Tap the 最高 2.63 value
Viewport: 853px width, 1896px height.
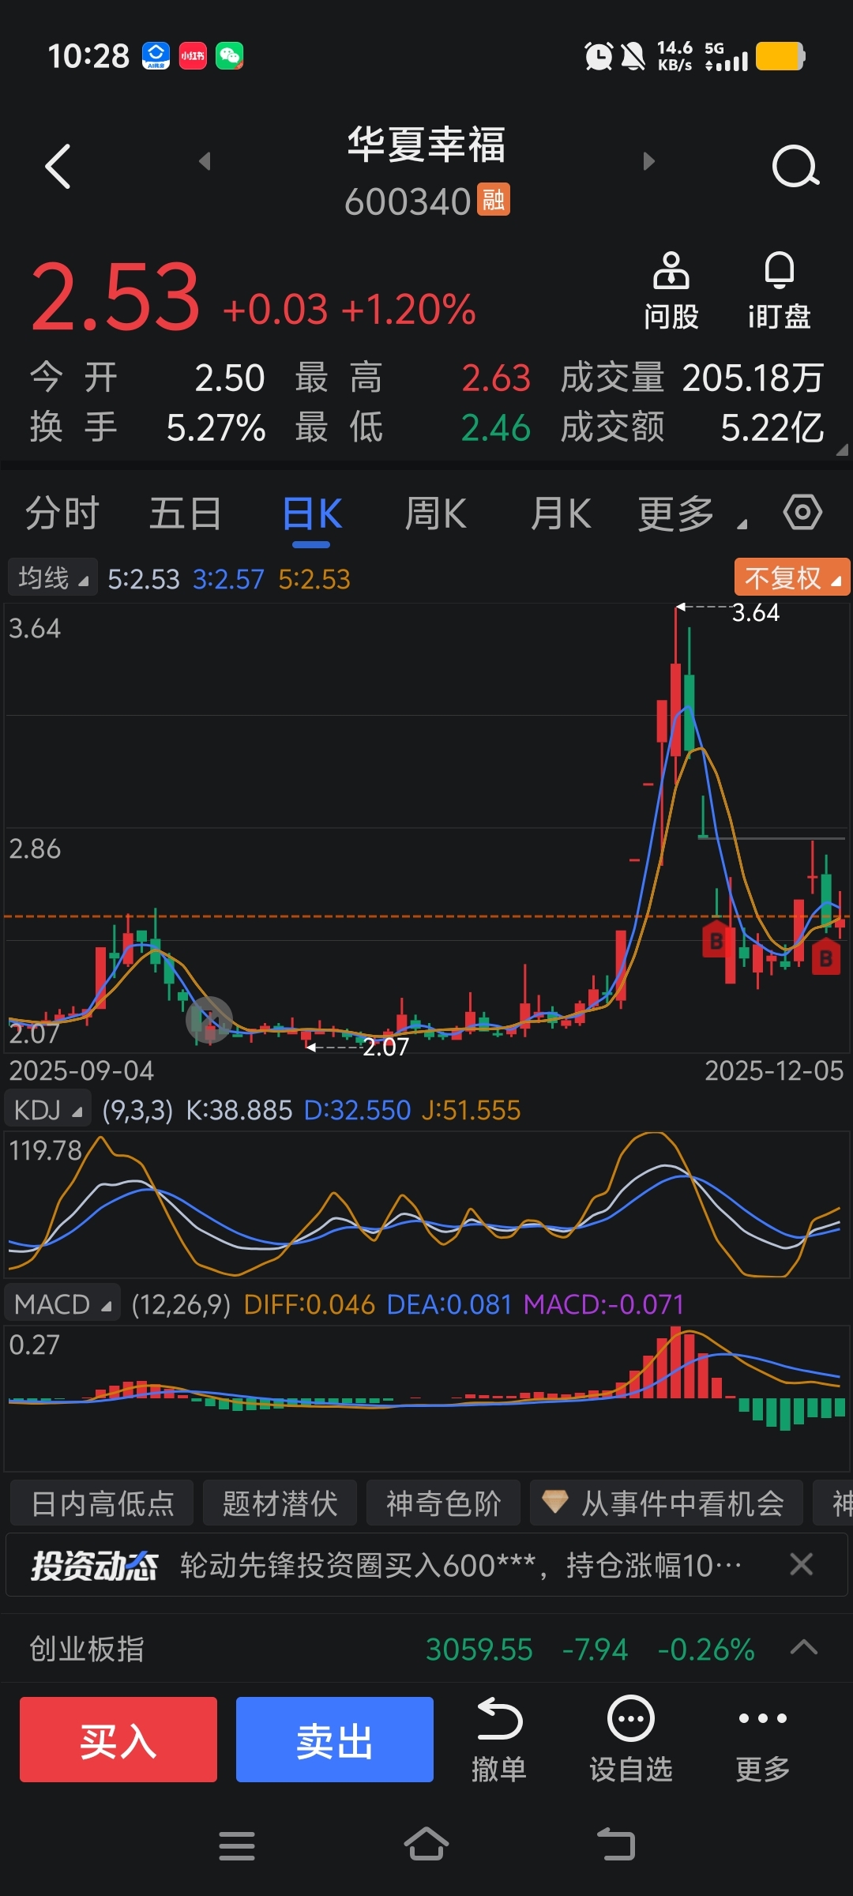[x=496, y=378]
